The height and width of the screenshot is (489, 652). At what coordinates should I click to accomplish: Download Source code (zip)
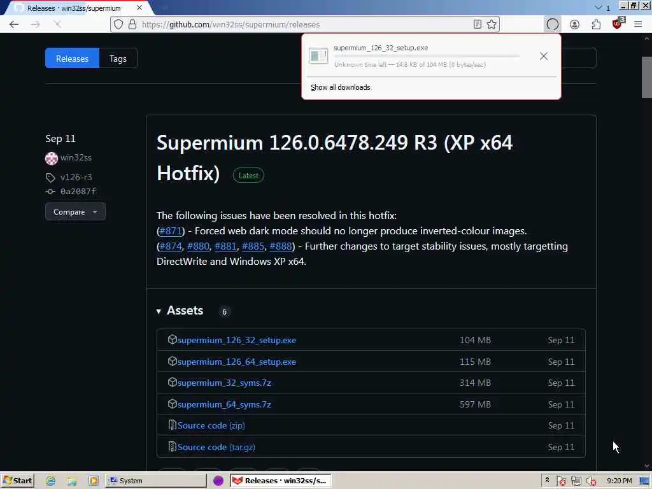pos(211,426)
